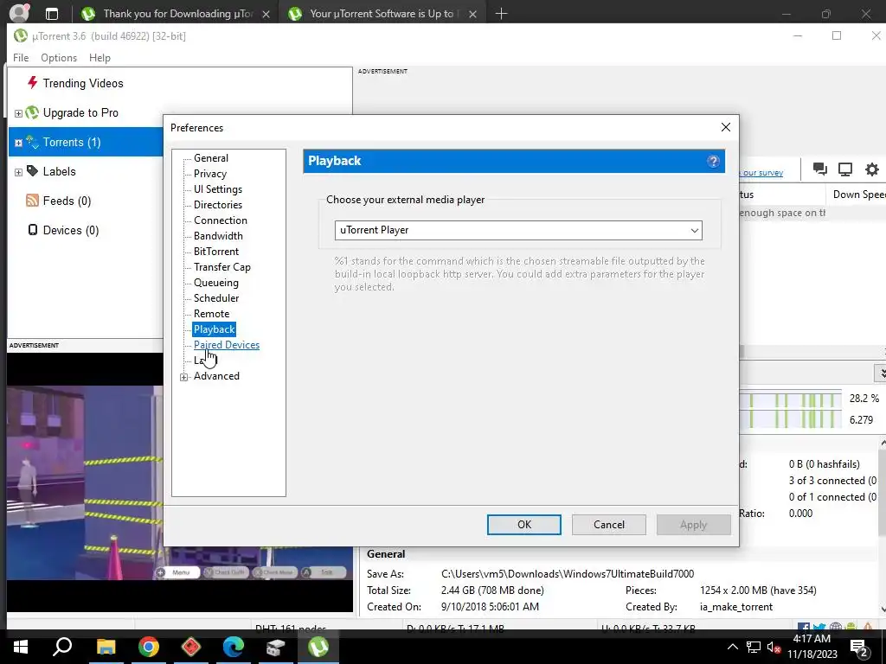This screenshot has height=664, width=886.
Task: Click OK in Preferences
Action: coord(523,525)
